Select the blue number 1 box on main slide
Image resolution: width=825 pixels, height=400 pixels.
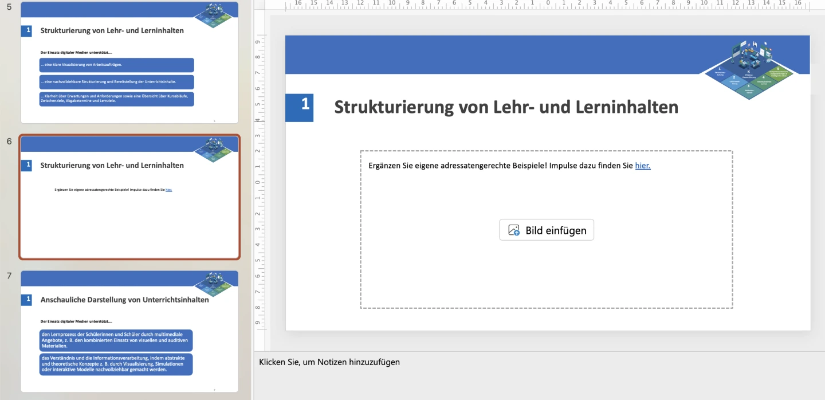pos(300,107)
